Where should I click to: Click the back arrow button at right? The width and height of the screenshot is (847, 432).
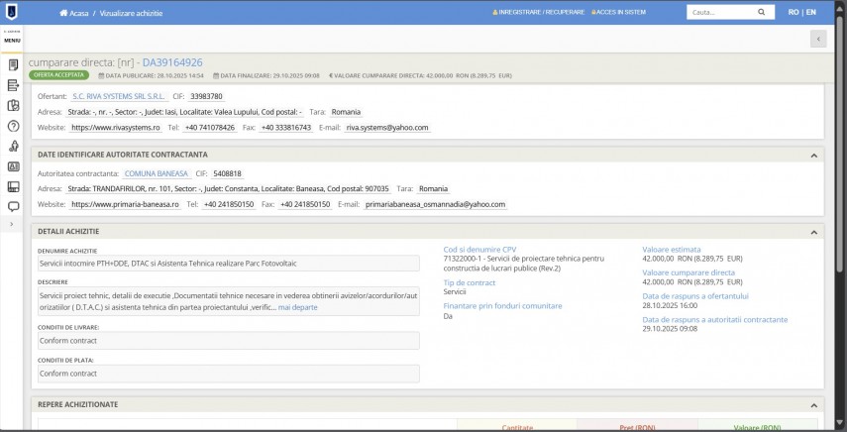pyautogui.click(x=818, y=38)
